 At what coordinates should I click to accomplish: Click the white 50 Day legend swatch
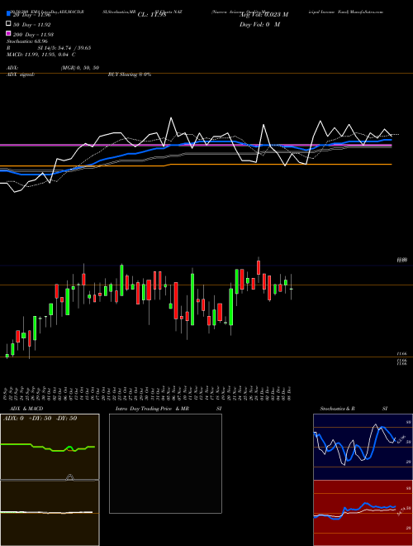pos(8,24)
